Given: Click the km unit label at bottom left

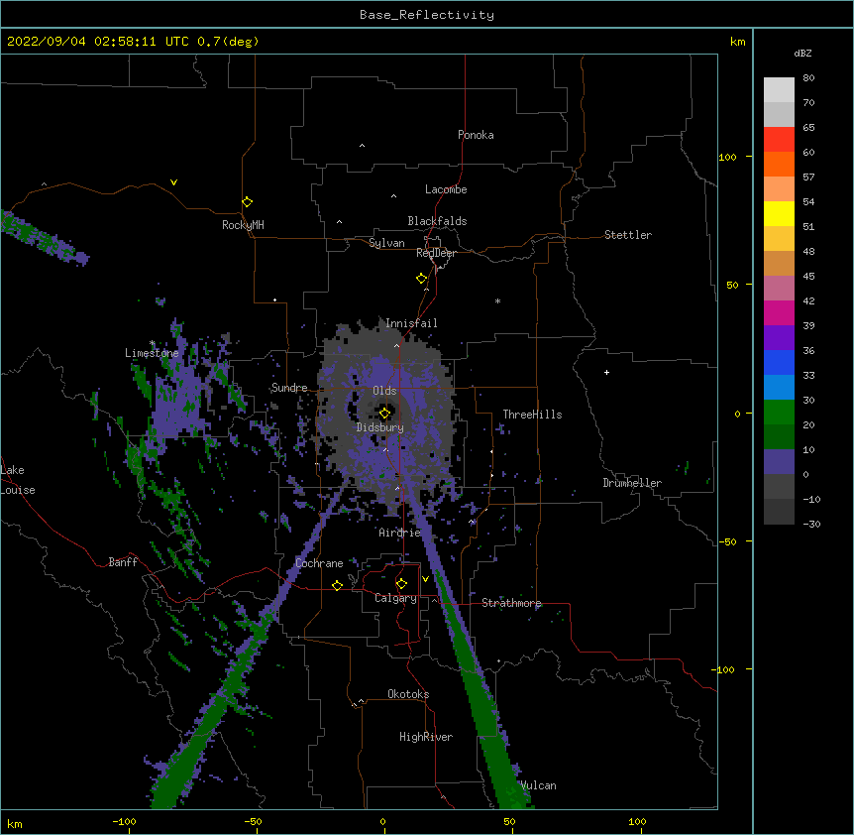Looking at the screenshot, I should (x=15, y=824).
